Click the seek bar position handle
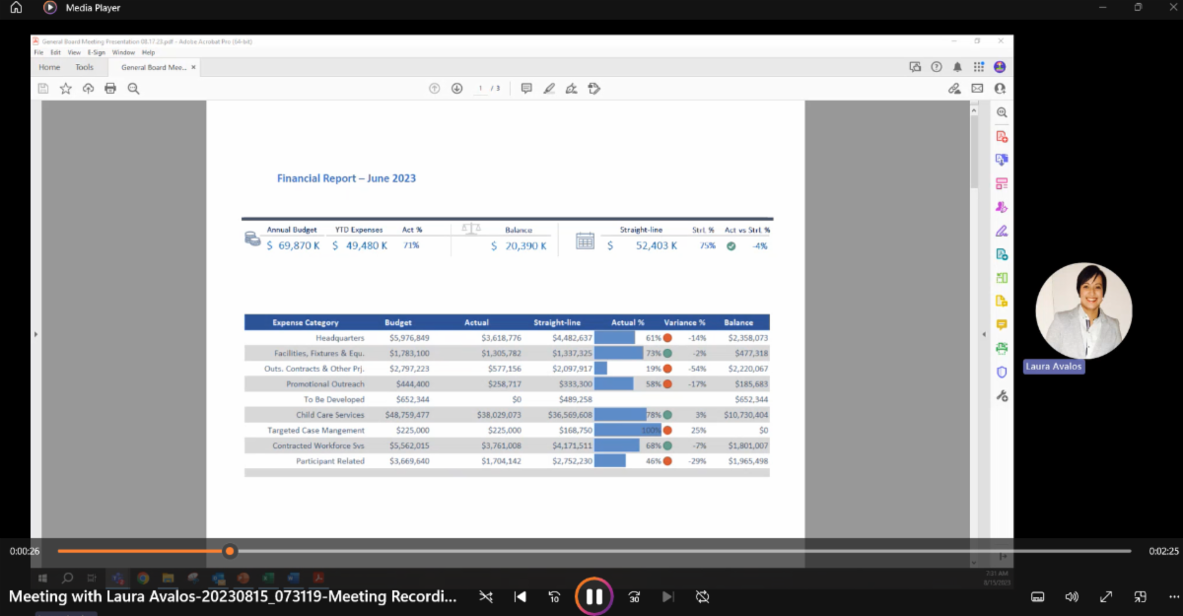 (230, 551)
